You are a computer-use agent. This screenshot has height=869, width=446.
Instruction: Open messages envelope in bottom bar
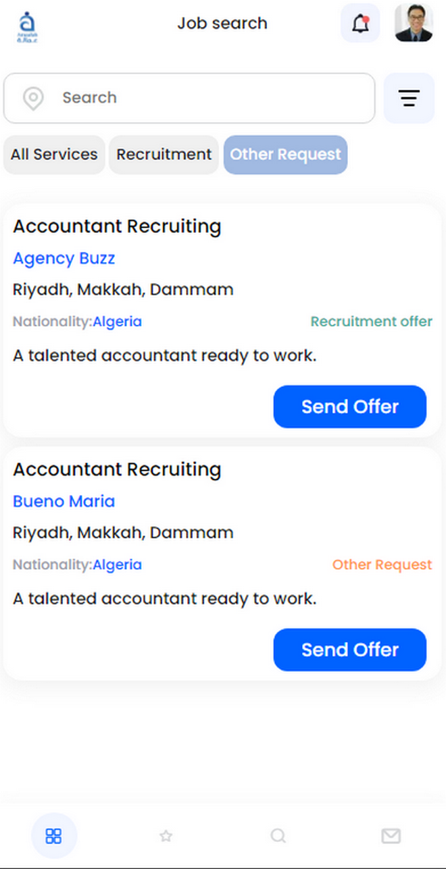[x=391, y=836]
